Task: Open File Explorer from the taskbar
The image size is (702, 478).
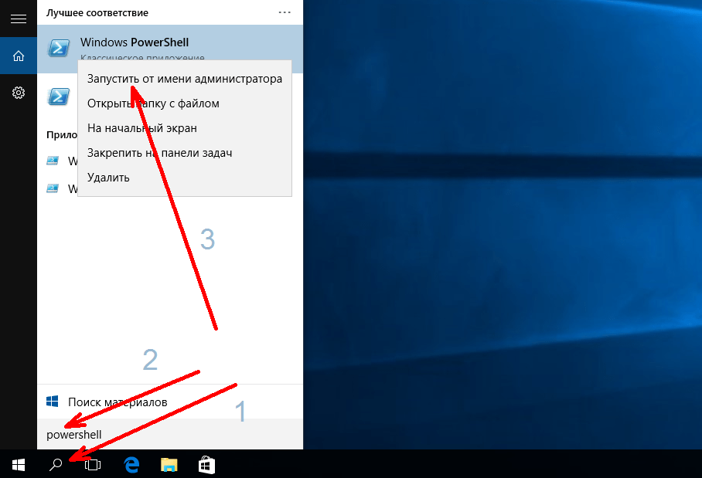Action: click(169, 464)
